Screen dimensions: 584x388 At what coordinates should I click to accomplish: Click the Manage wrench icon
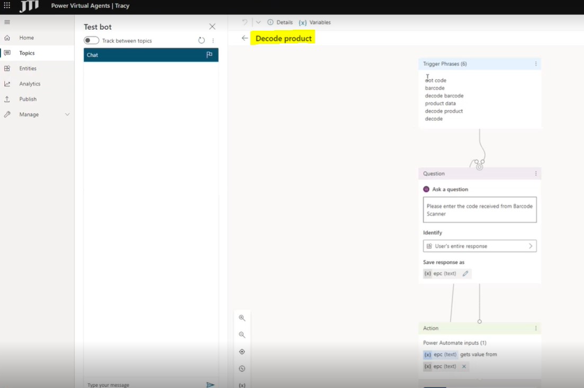pyautogui.click(x=7, y=114)
